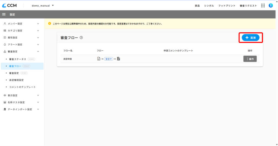The height and width of the screenshot is (146, 278).
Task: Click the メンバー設定 person icon
Action: point(5,24)
